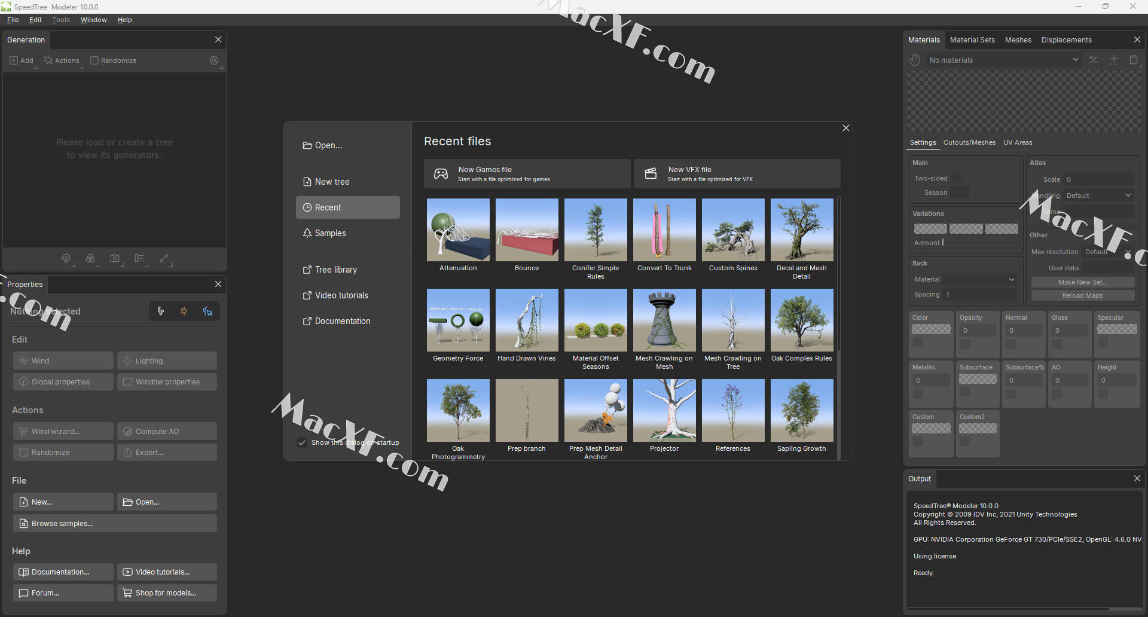1148x617 pixels.
Task: Toggle checkbox under Specular map
Action: 1103,342
